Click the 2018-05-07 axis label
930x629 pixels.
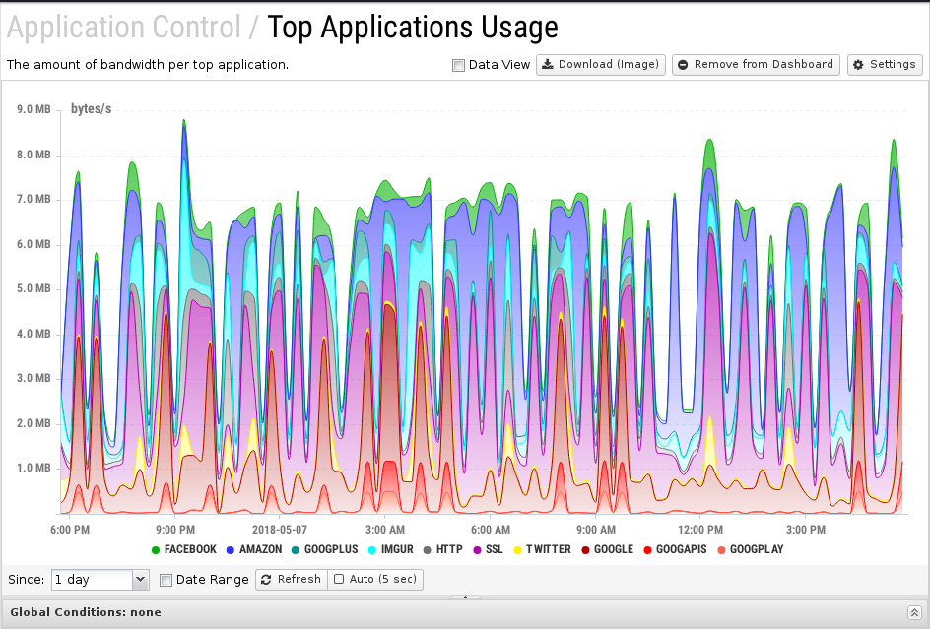(280, 530)
